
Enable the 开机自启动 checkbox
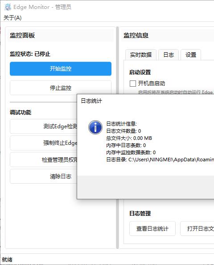click(x=133, y=84)
